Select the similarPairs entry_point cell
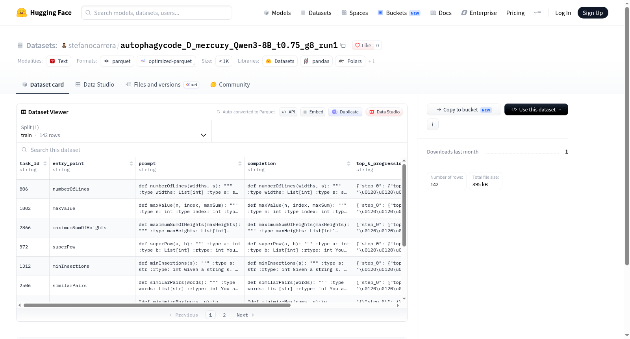630x339 pixels. coord(93,285)
